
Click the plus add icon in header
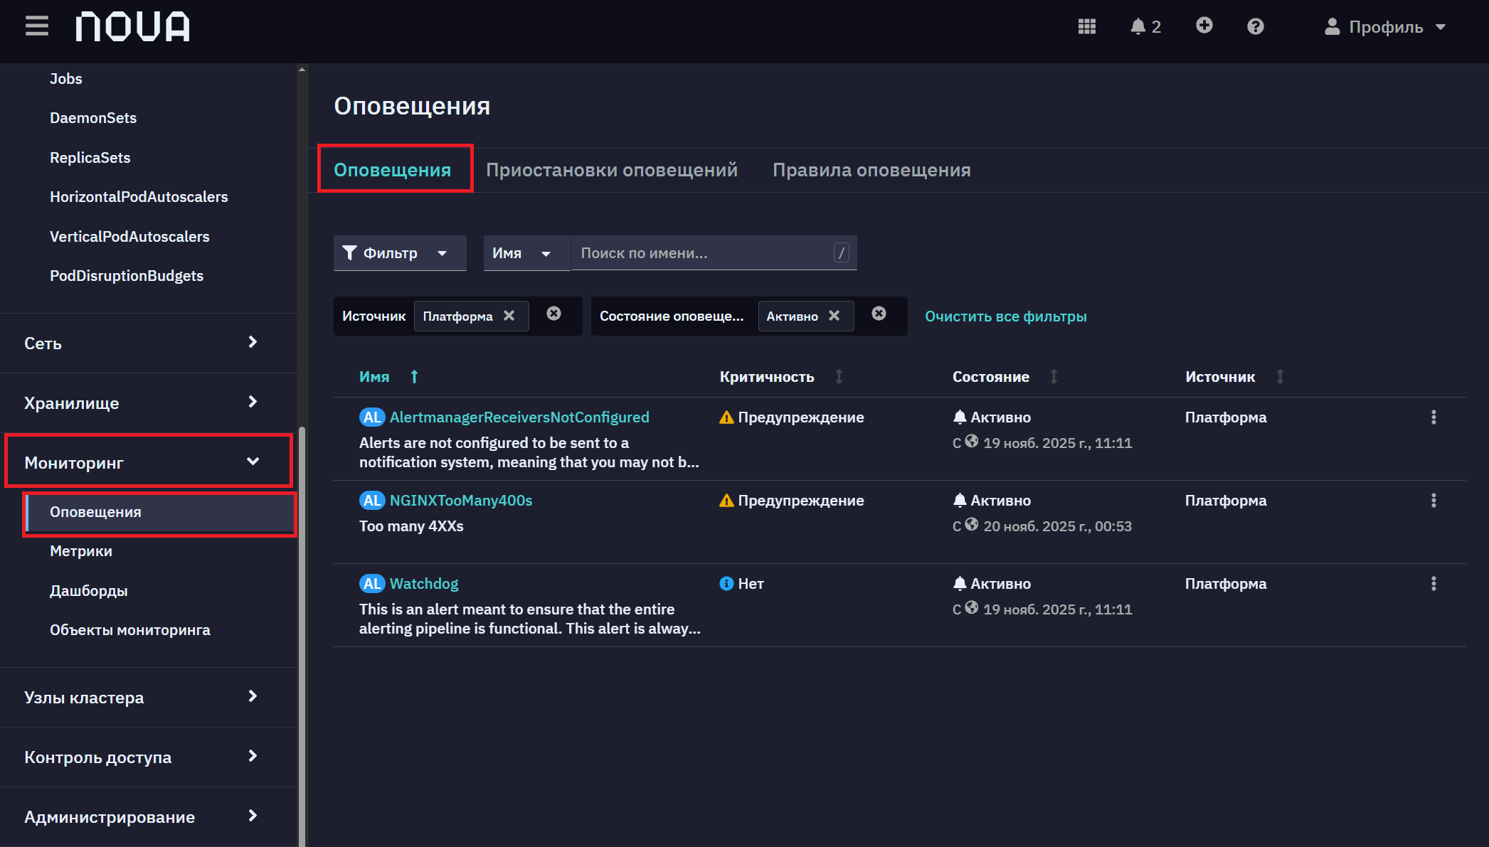(1204, 26)
